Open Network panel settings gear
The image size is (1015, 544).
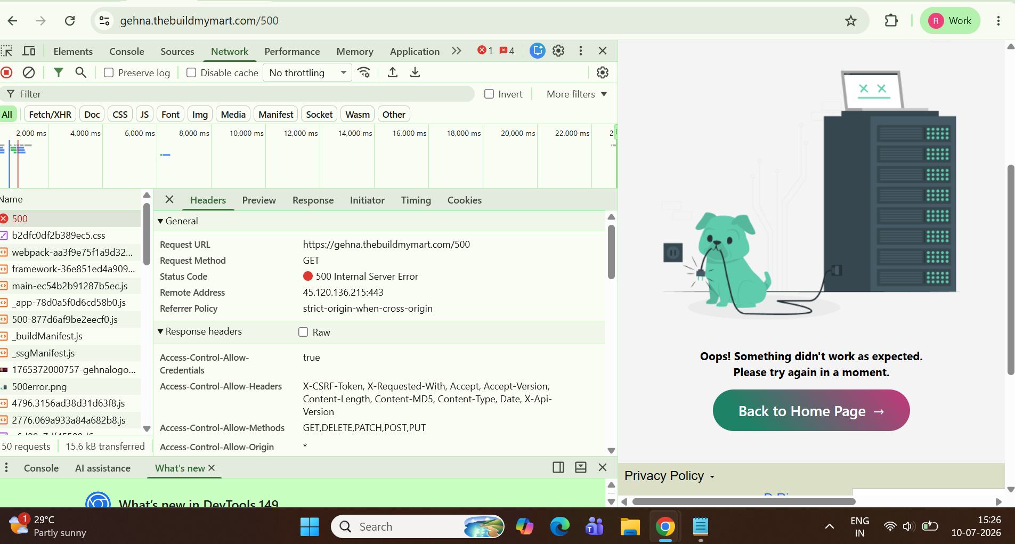pyautogui.click(x=603, y=72)
